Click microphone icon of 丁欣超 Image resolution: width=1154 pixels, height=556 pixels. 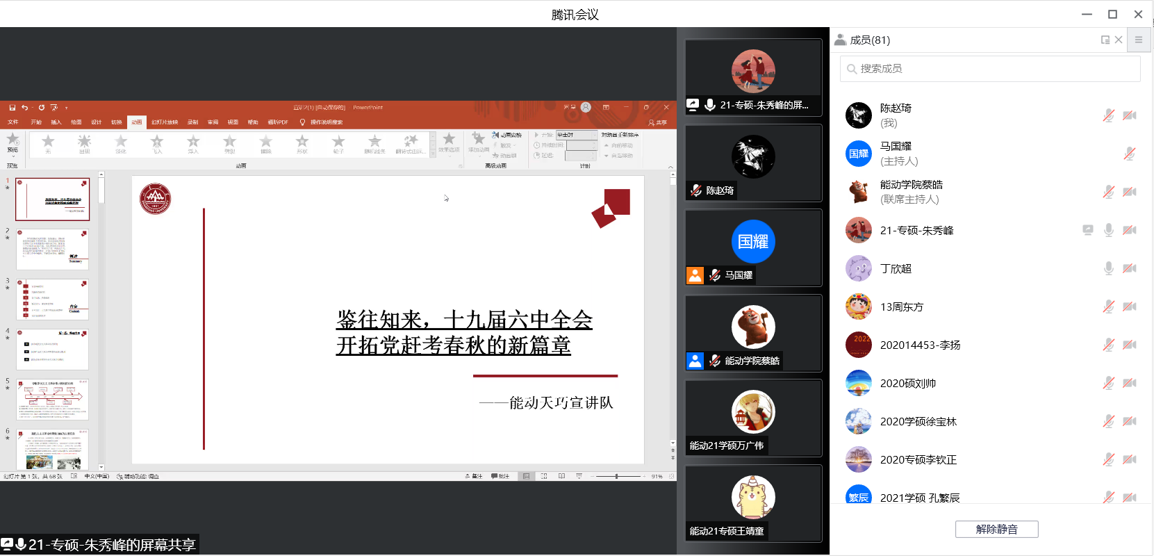(x=1109, y=268)
